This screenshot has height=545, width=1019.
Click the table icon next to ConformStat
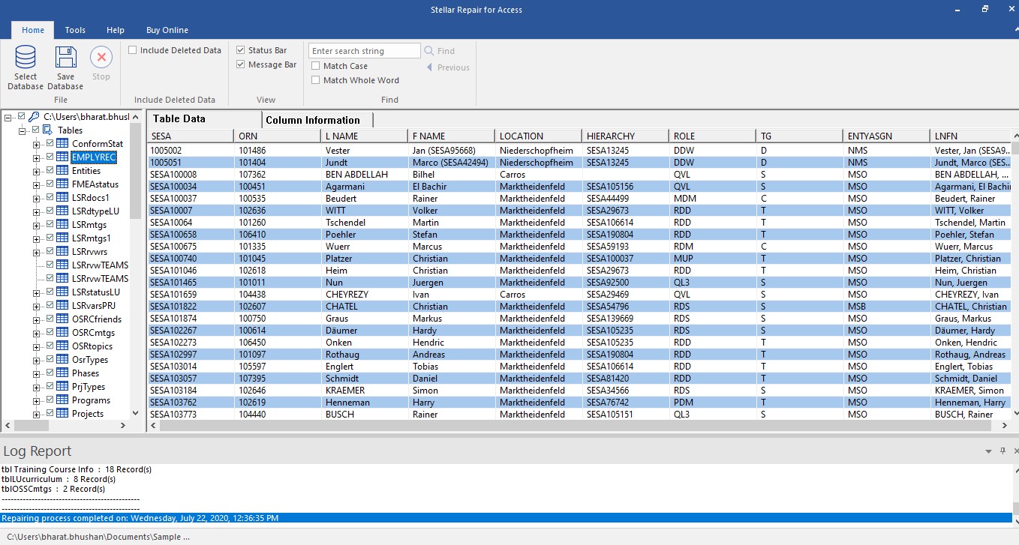point(62,144)
